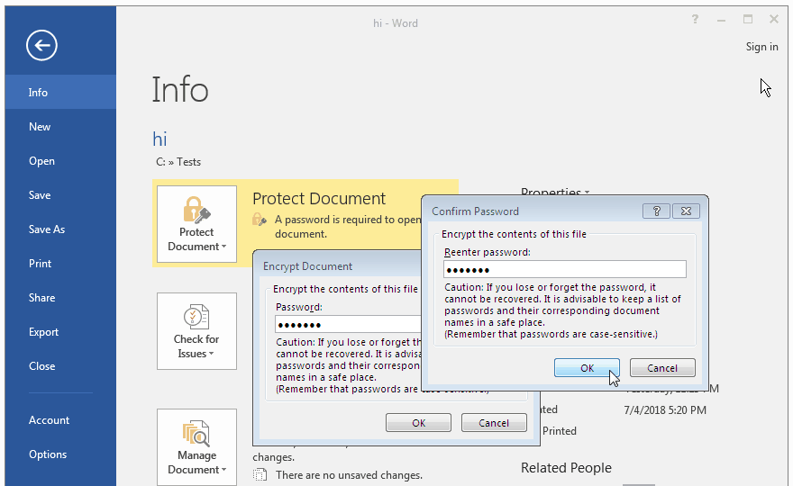This screenshot has width=793, height=486.
Task: Click the Word Help icon in title bar
Action: [695, 19]
